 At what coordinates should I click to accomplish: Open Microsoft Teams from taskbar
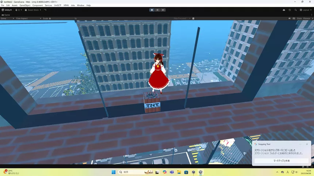172,172
